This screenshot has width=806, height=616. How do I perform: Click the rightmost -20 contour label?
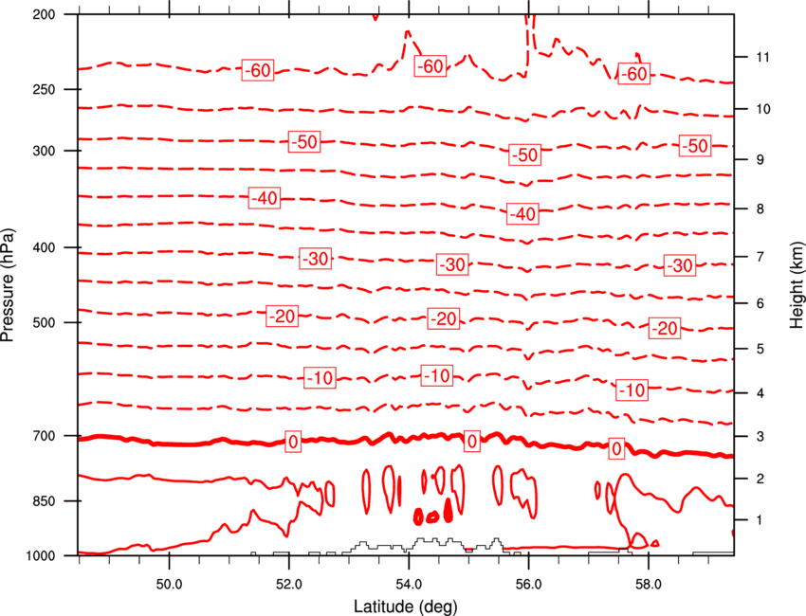click(x=665, y=328)
